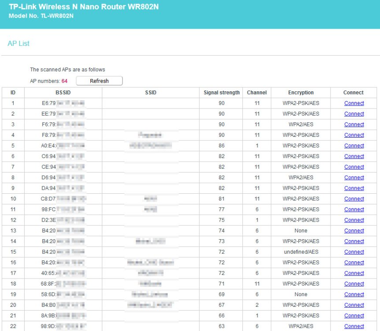Image resolution: width=380 pixels, height=331 pixels.
Task: Connect to the AP with ID 11
Action: [x=354, y=210]
